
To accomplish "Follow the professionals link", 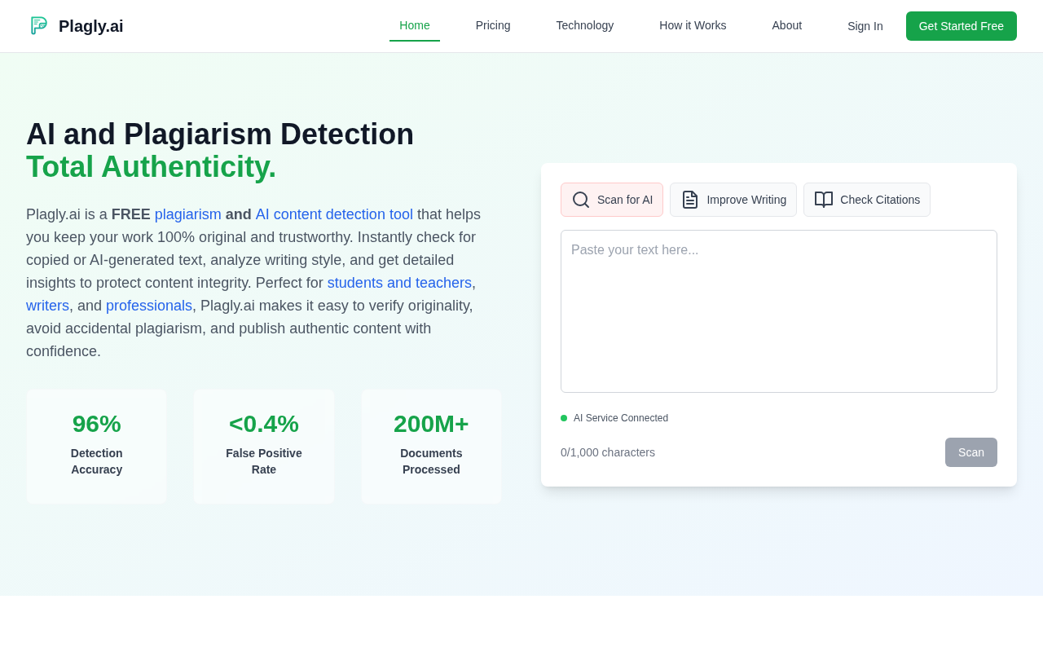I will click(x=149, y=306).
